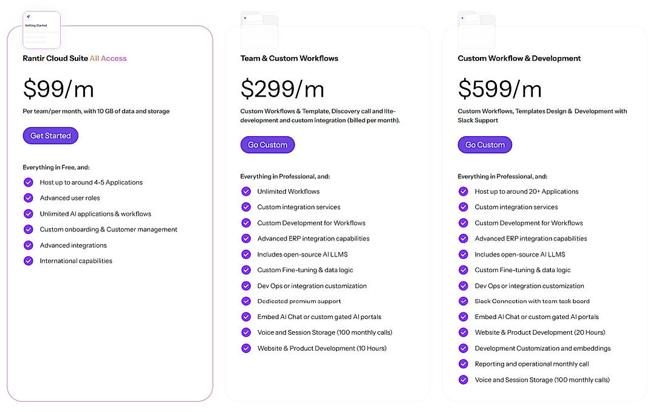The height and width of the screenshot is (412, 650).
Task: Click the Getting Started card icon
Action: point(41,29)
